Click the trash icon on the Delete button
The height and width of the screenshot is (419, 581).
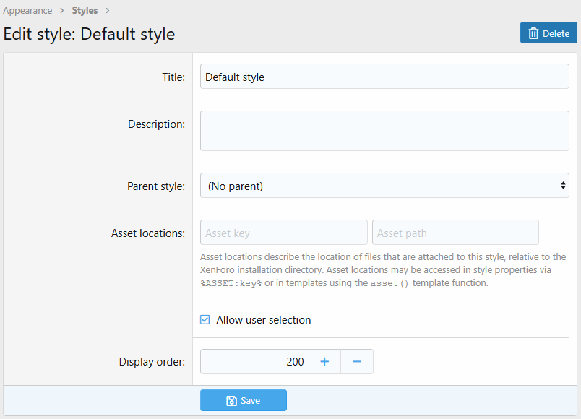pyautogui.click(x=533, y=33)
